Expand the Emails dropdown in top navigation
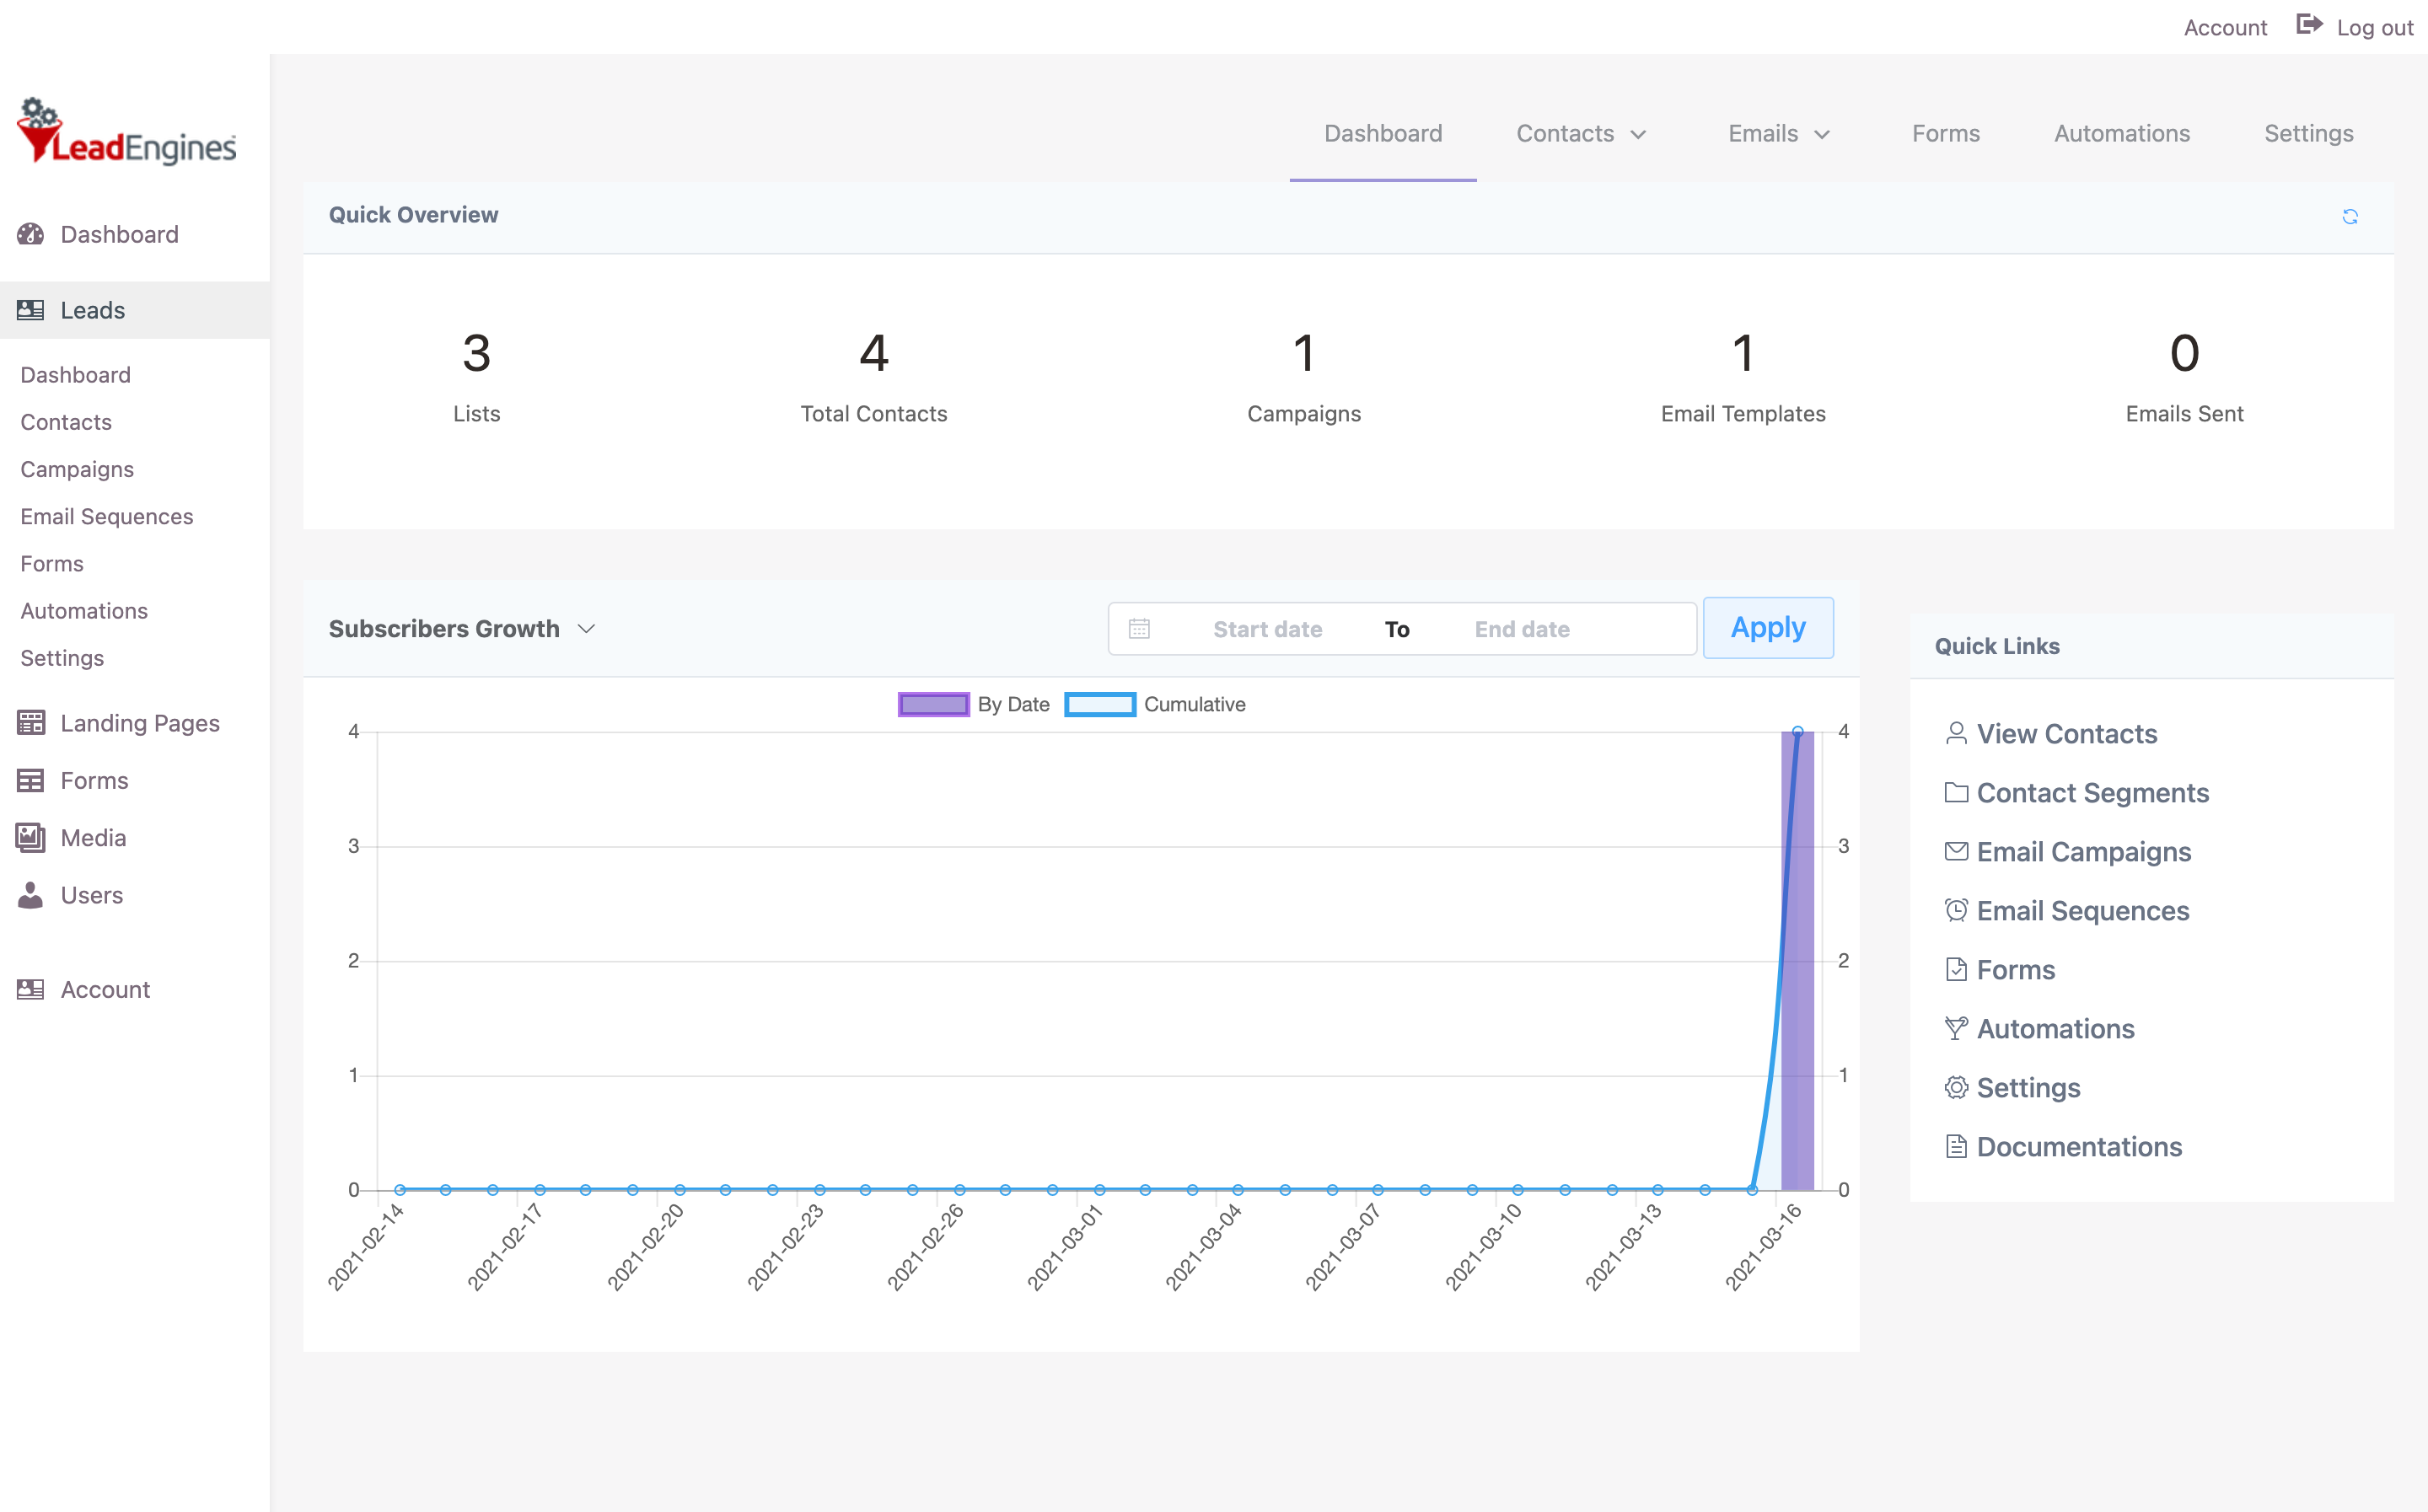2428x1512 pixels. point(1779,133)
